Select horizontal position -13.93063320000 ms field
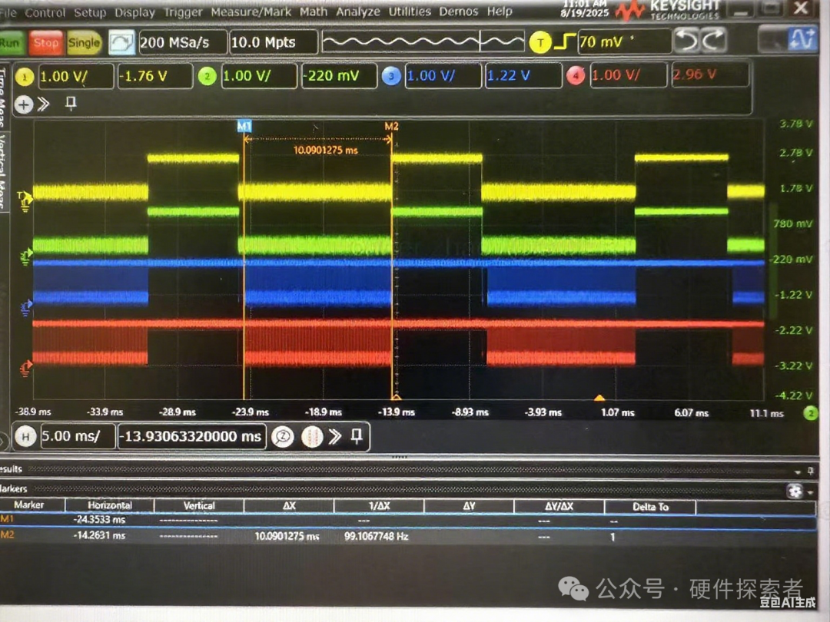The image size is (830, 622). coord(192,436)
